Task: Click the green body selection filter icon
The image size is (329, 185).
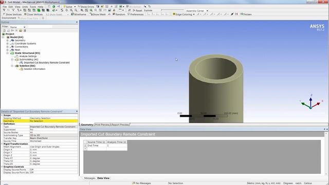Action: click(x=39, y=10)
